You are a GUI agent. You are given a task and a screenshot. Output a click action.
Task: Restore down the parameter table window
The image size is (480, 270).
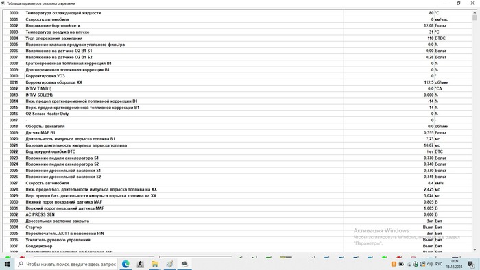459,3
